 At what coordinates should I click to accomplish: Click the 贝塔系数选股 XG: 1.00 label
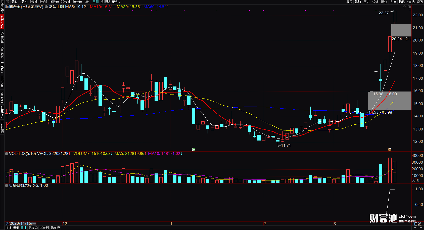[x=28, y=185]
